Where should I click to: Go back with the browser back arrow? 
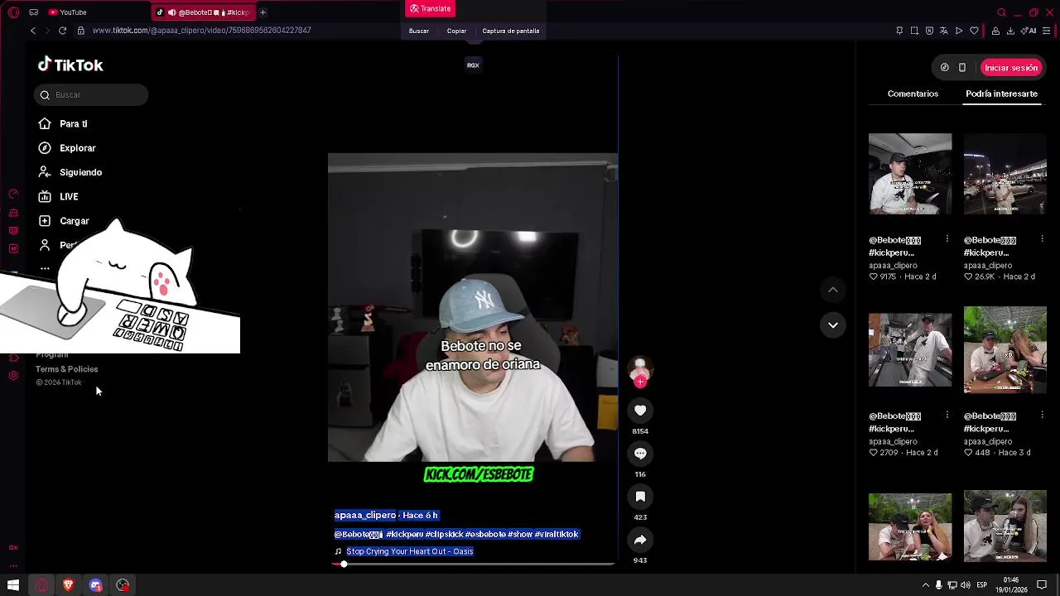click(x=33, y=31)
